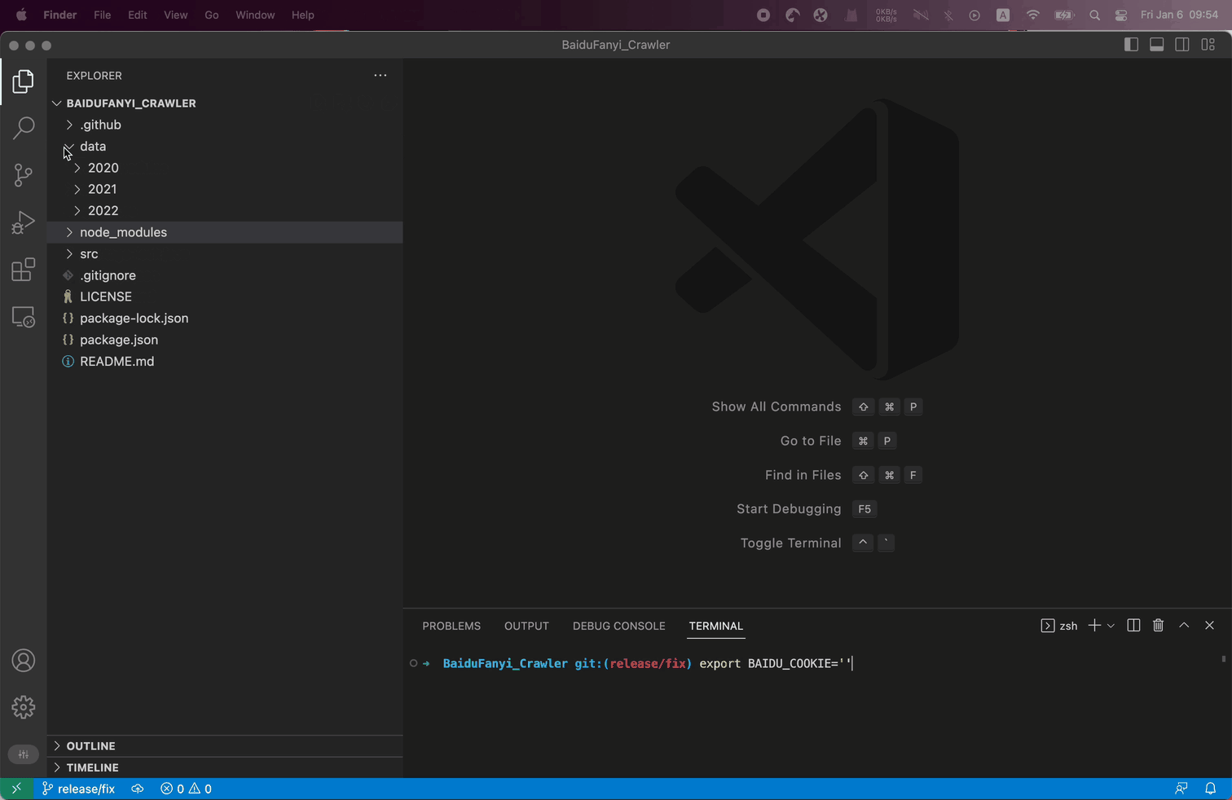Open the Customize Layout button

click(1208, 45)
